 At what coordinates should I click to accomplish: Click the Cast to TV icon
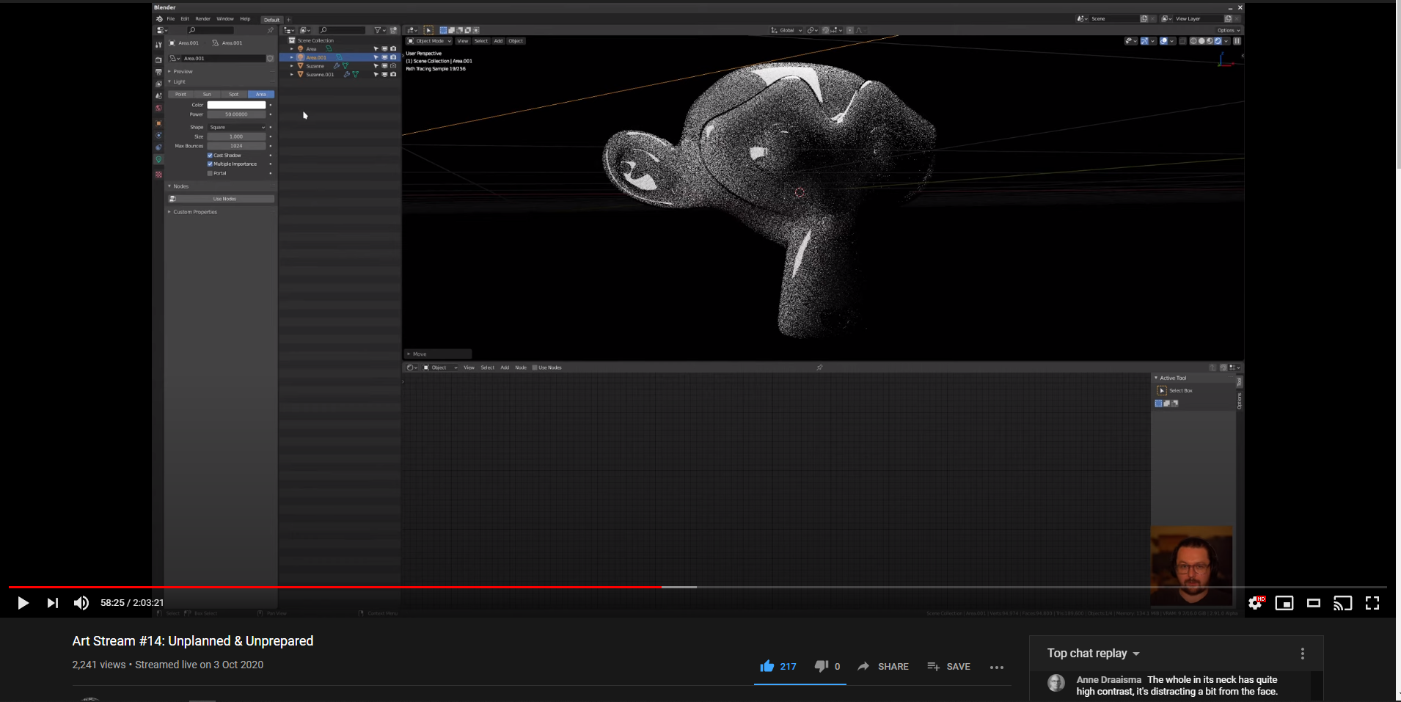[1342, 603]
